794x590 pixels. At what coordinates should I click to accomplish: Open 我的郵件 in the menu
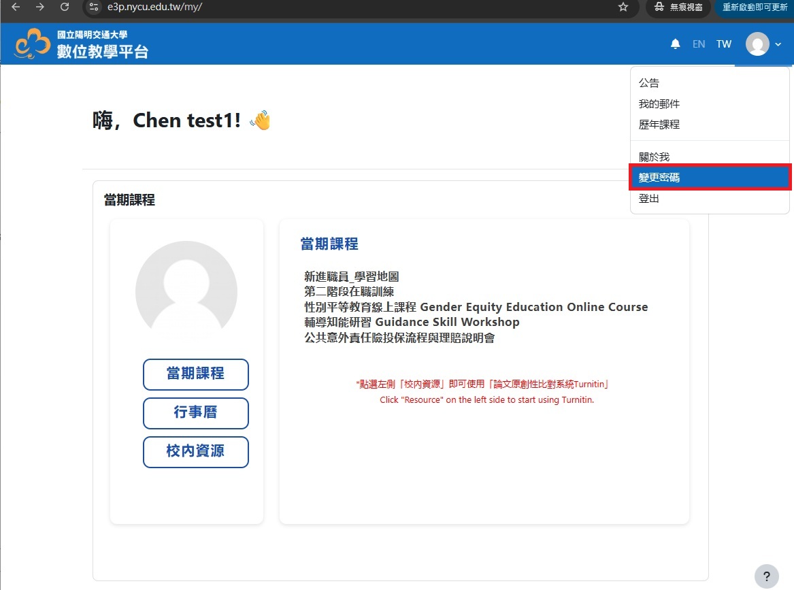point(659,104)
